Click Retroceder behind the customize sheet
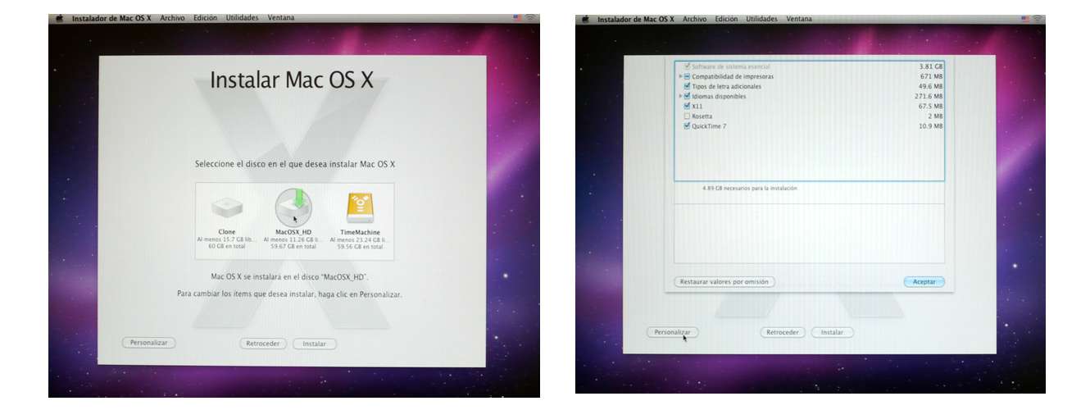The height and width of the screenshot is (410, 1090). [x=783, y=332]
